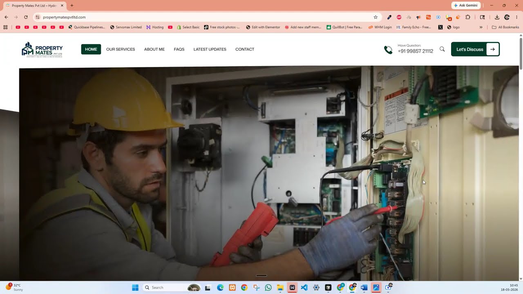This screenshot has width=523, height=294.
Task: Open Chrome downloads icon
Action: [497, 17]
